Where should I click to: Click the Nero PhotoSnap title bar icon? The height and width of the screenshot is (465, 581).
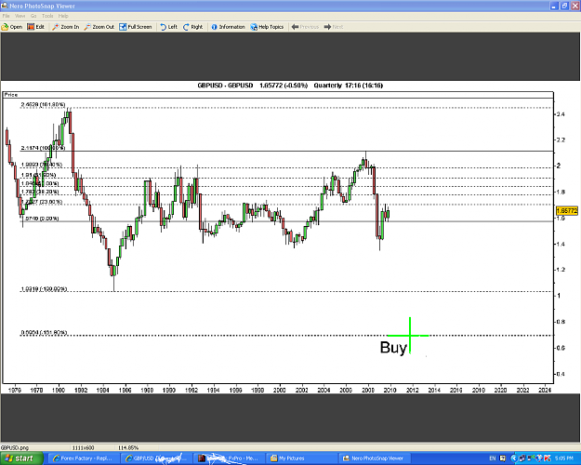pos(5,6)
